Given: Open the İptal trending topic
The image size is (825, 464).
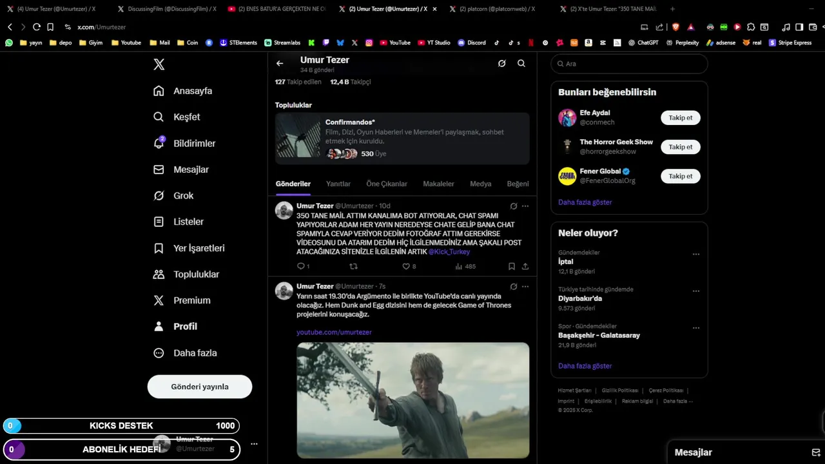Looking at the screenshot, I should pos(565,262).
